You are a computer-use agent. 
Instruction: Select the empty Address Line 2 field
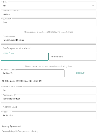coord(48,107)
